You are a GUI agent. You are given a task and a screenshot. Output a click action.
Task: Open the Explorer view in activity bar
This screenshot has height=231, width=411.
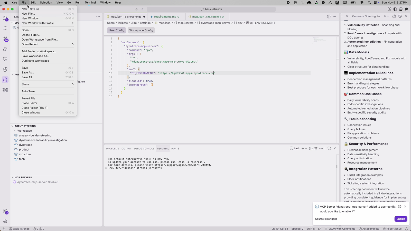point(5,18)
